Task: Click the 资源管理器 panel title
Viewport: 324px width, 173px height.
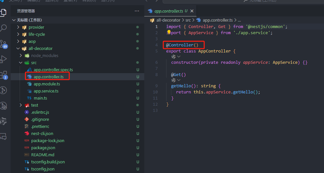Action: [26, 11]
